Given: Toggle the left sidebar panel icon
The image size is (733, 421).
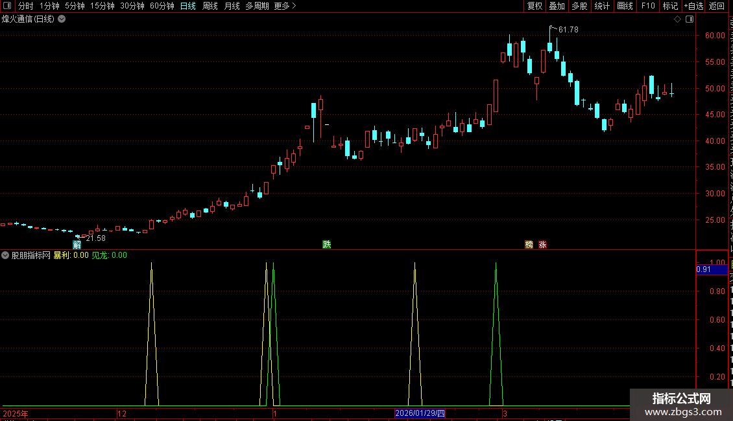Looking at the screenshot, I should coord(7,6).
